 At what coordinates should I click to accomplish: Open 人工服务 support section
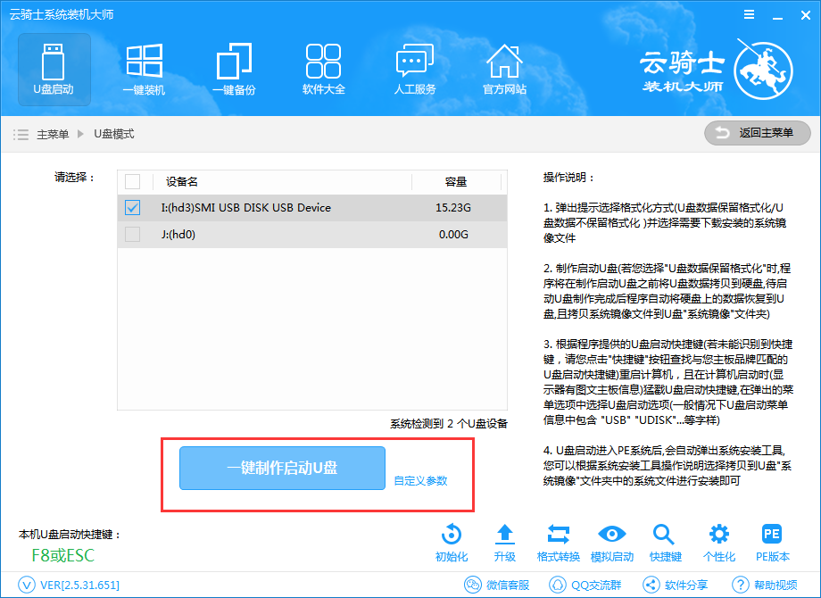tap(415, 70)
